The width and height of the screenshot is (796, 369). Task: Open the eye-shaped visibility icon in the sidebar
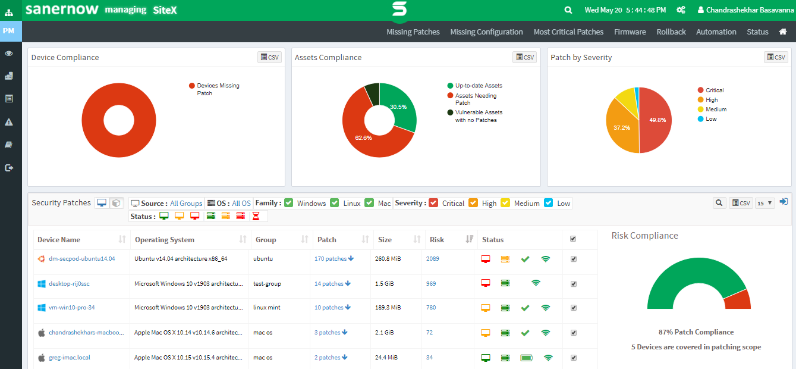point(9,54)
